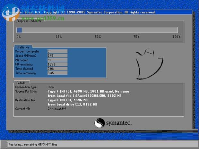Screen dimensions: 199x149
Task: Select the Time elapsed value field
Action: tap(57, 69)
